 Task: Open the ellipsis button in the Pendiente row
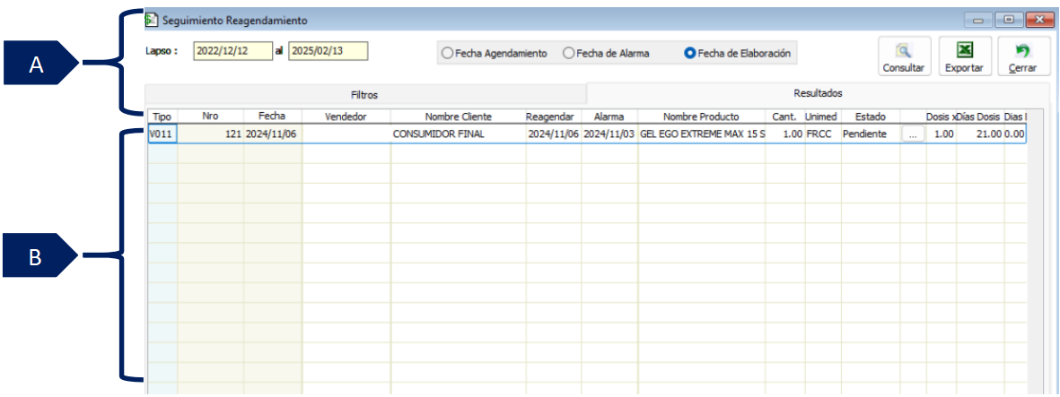coord(913,134)
